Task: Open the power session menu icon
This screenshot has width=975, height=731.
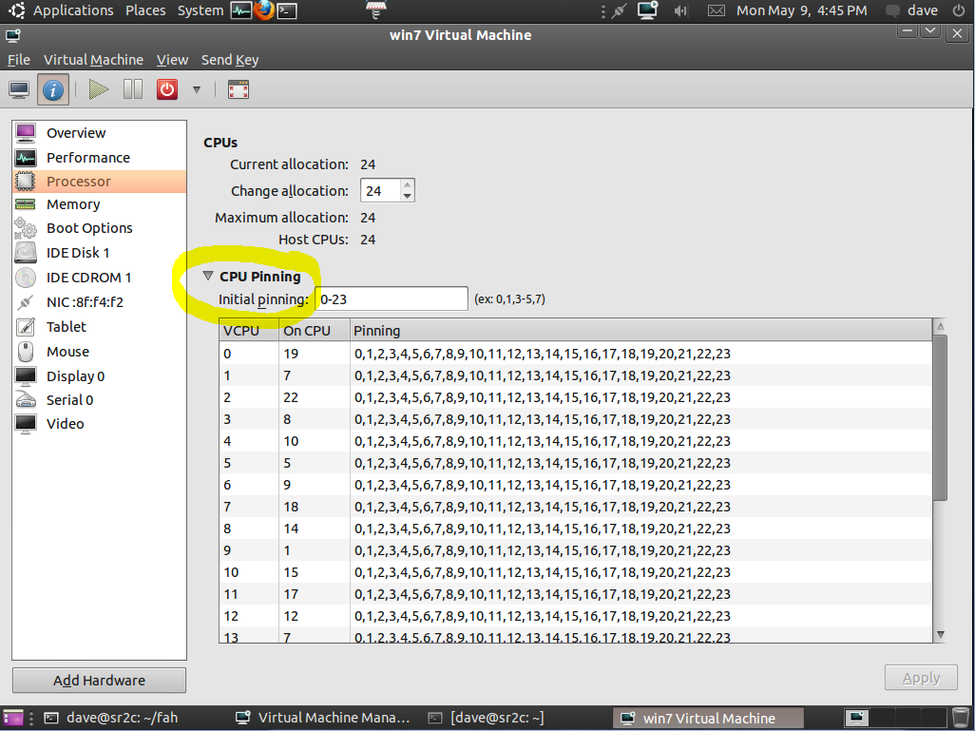Action: click(959, 10)
